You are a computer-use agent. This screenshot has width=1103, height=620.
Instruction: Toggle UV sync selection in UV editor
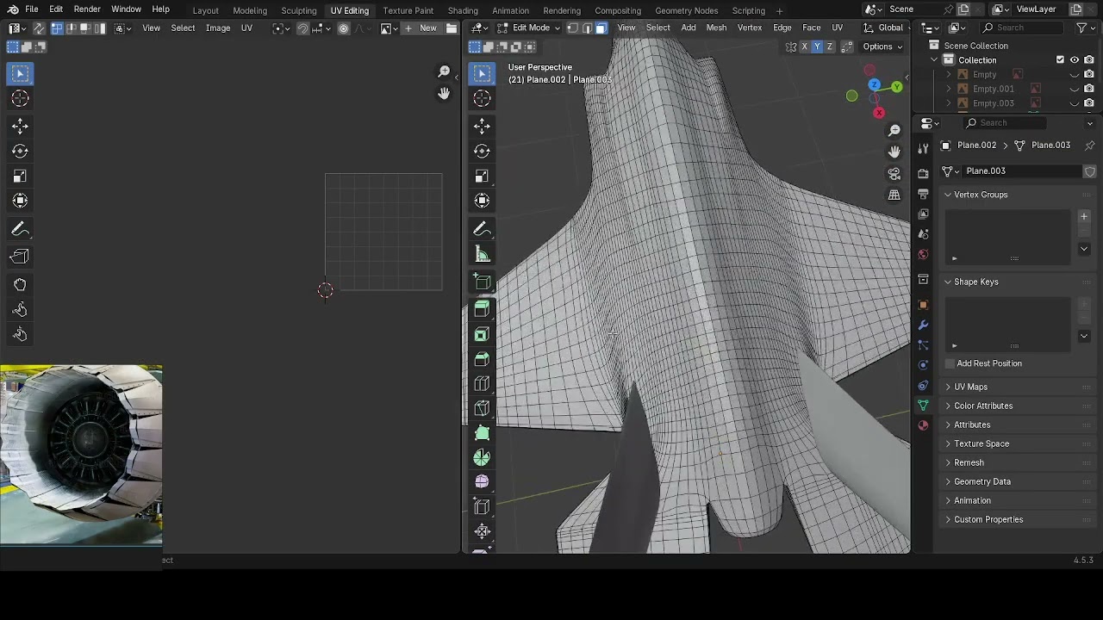coord(39,28)
